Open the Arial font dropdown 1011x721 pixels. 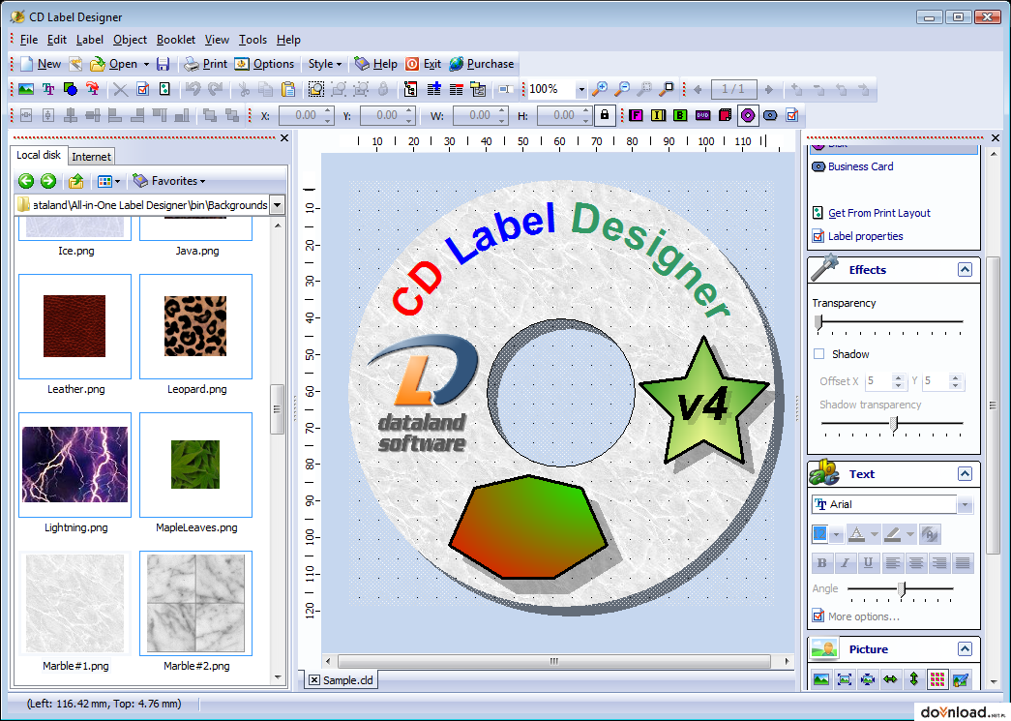965,505
